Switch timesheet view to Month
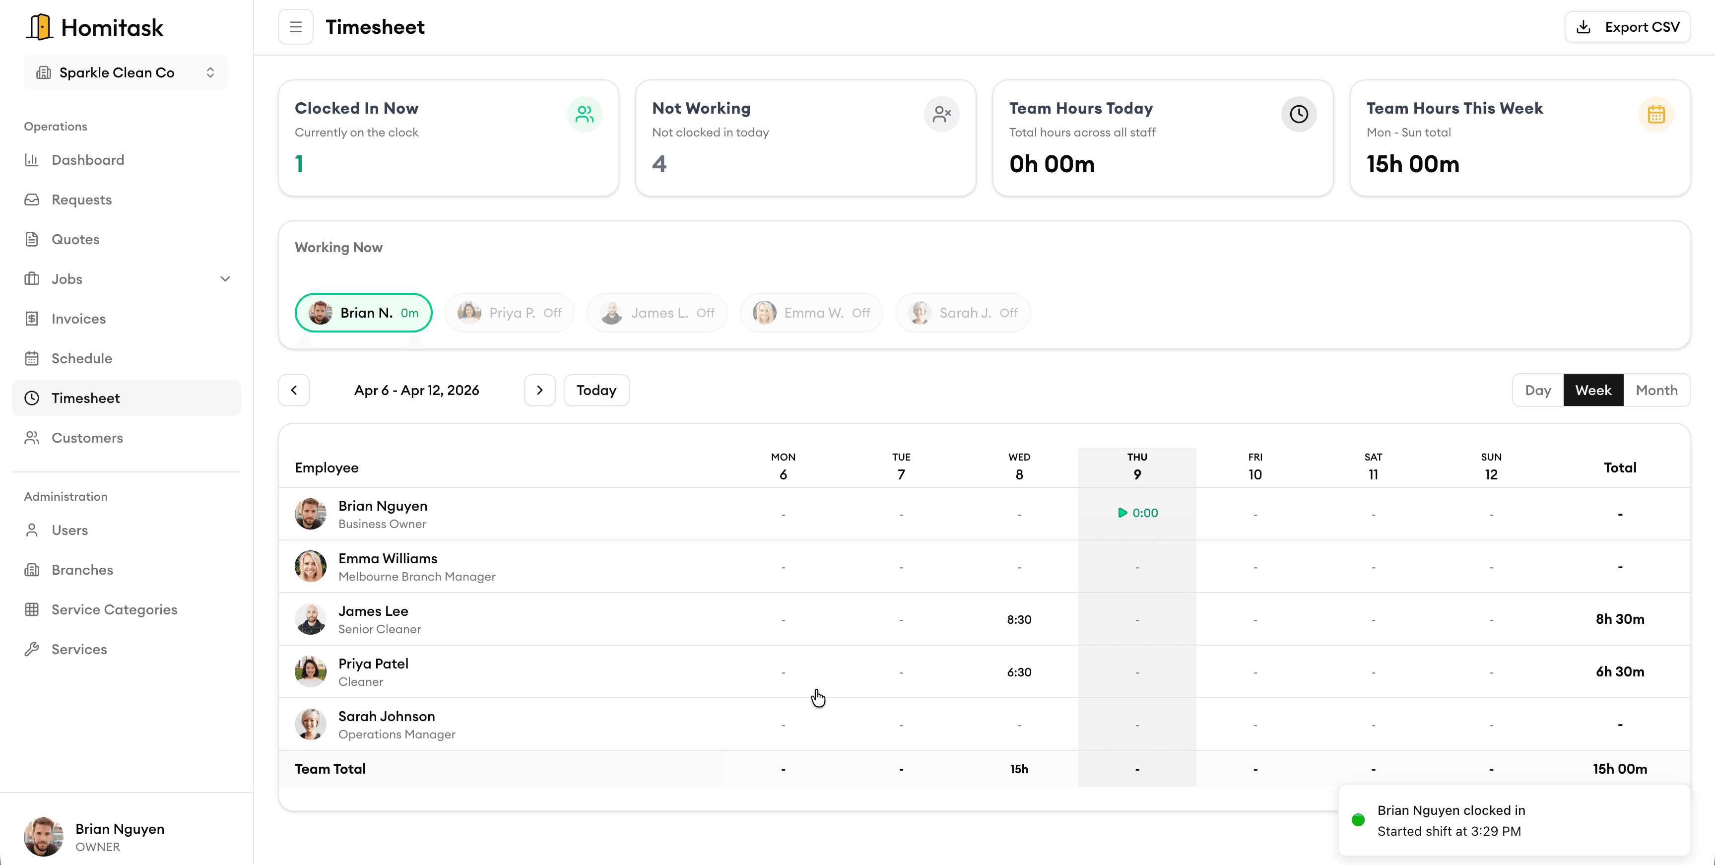Viewport: 1715px width, 865px height. (x=1657, y=390)
